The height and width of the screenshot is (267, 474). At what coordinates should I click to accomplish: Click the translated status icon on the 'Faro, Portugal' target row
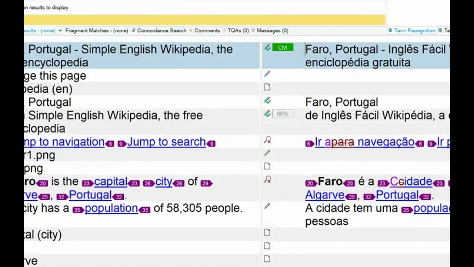[267, 100]
